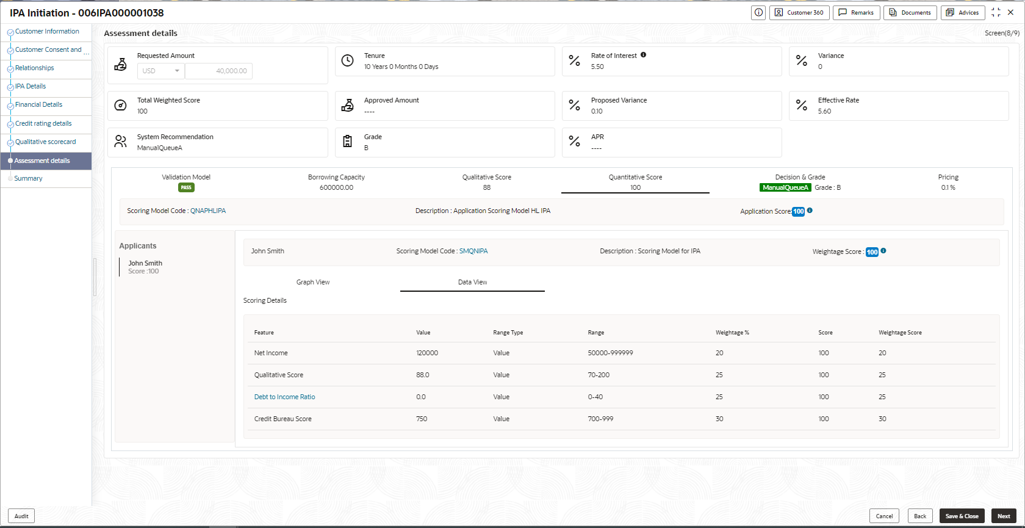The image size is (1025, 528).
Task: Go to Summary step
Action: (28, 179)
